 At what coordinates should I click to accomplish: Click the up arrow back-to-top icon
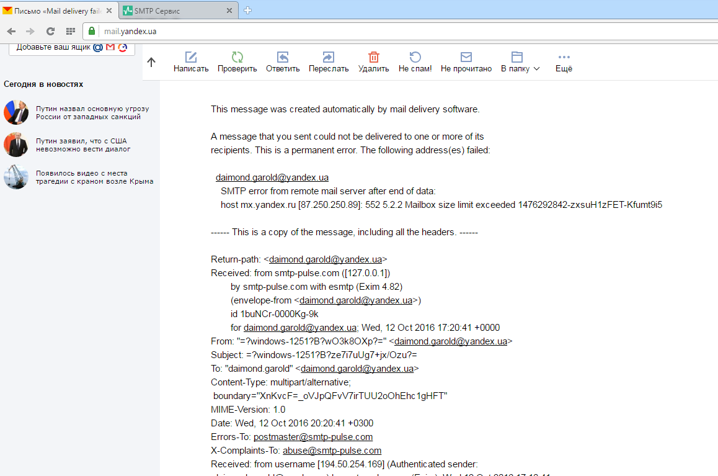(151, 62)
